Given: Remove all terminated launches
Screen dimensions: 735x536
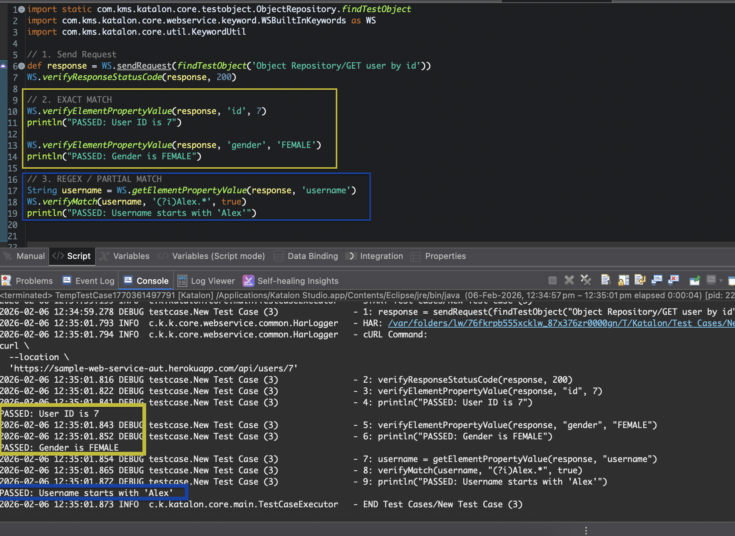Looking at the screenshot, I should (586, 280).
